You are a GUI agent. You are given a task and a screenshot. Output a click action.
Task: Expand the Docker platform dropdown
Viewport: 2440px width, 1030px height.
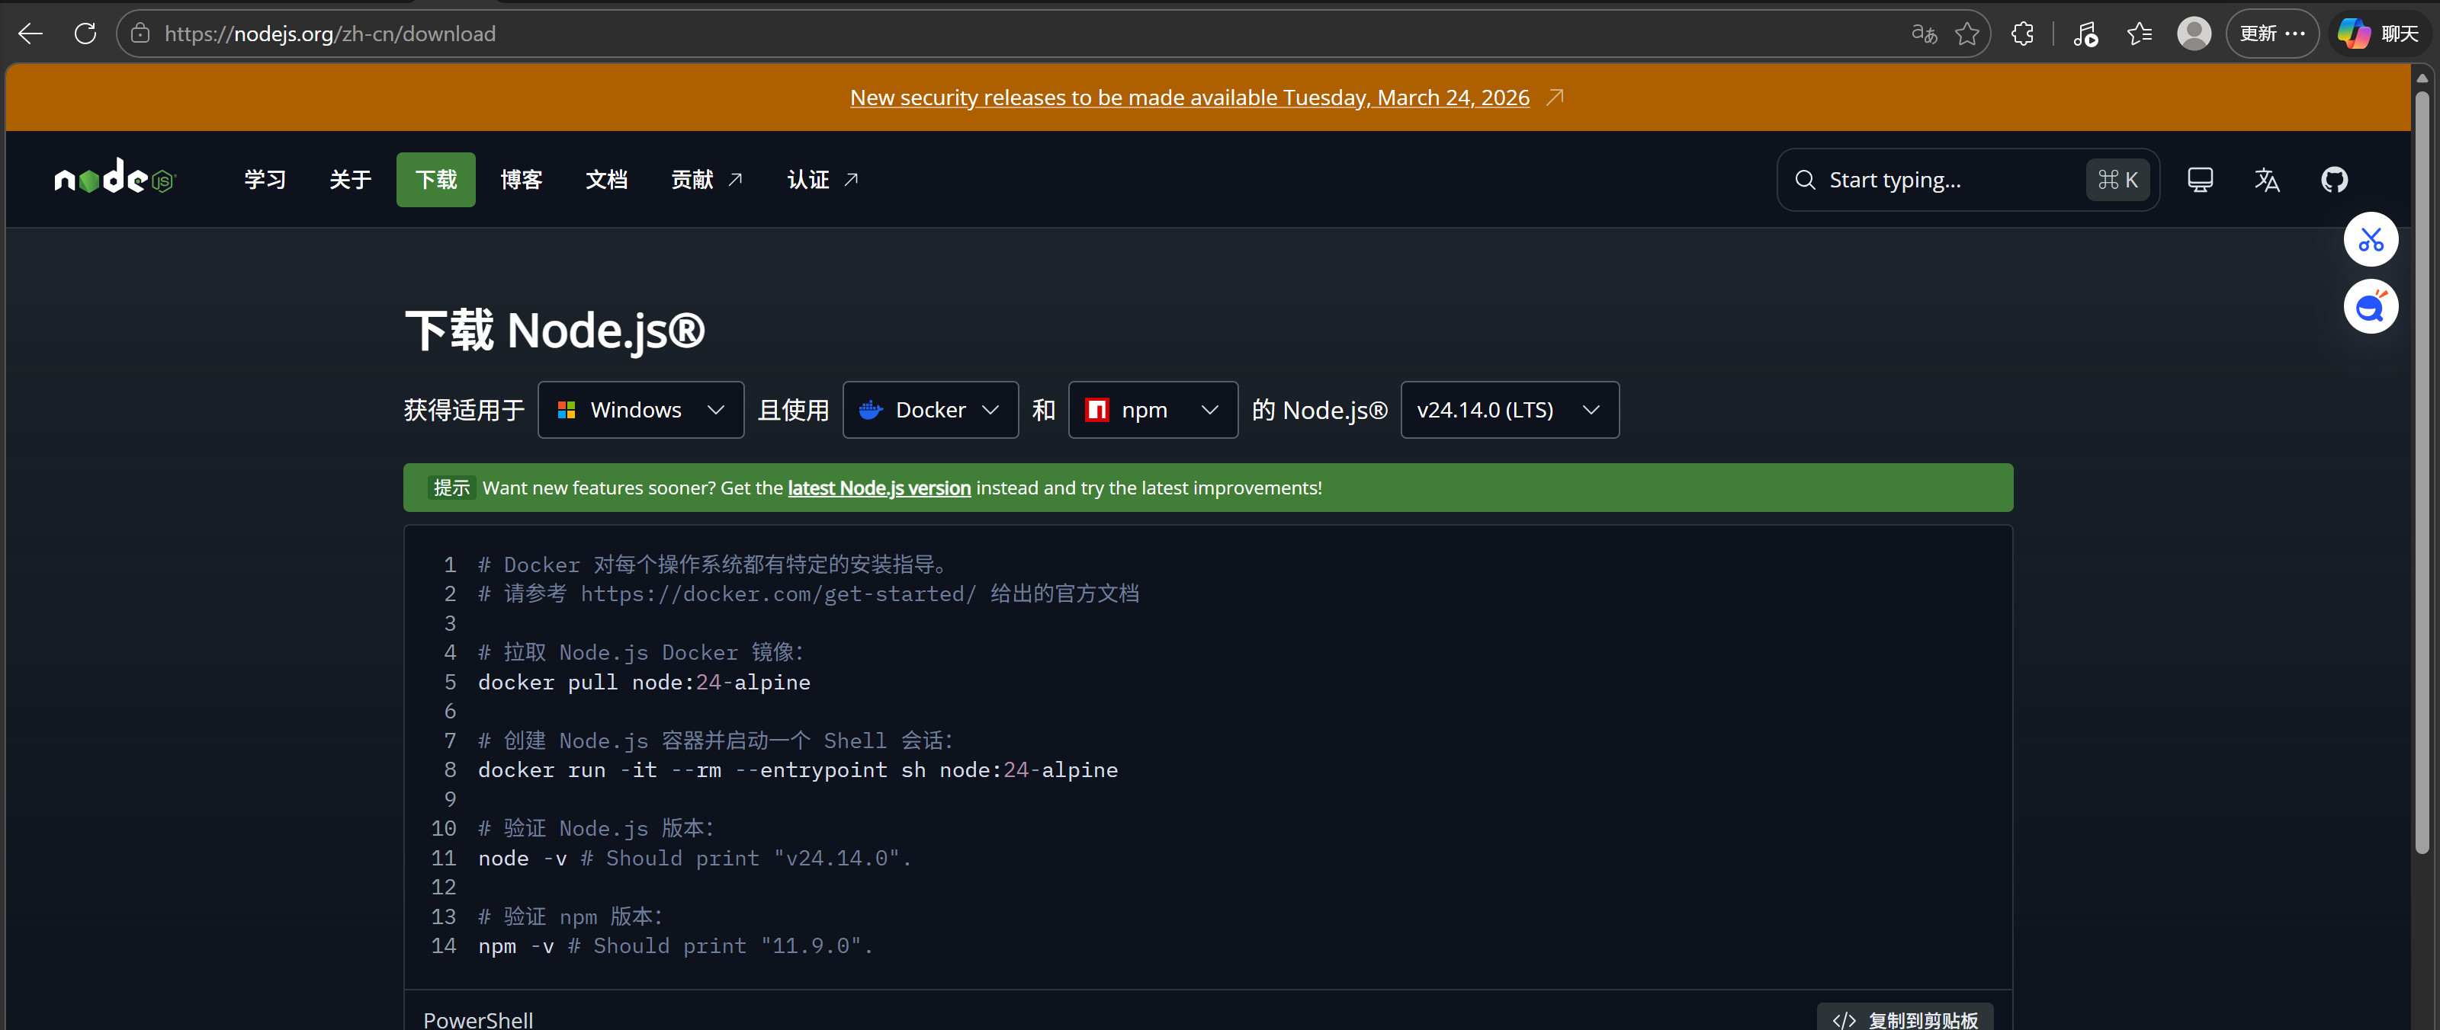coord(930,410)
